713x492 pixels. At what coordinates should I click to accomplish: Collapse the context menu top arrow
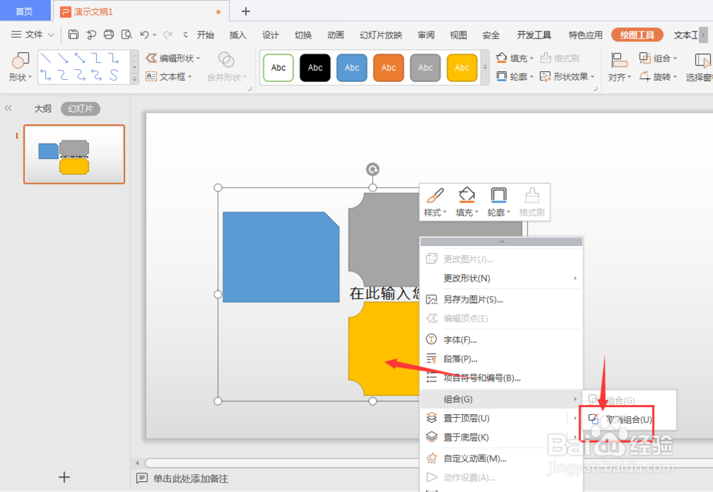[x=502, y=242]
